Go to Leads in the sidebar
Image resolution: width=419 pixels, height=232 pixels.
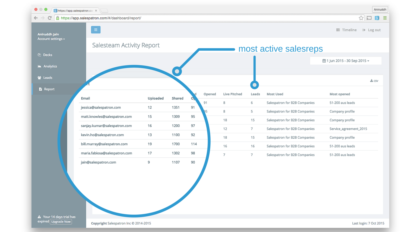45,78
